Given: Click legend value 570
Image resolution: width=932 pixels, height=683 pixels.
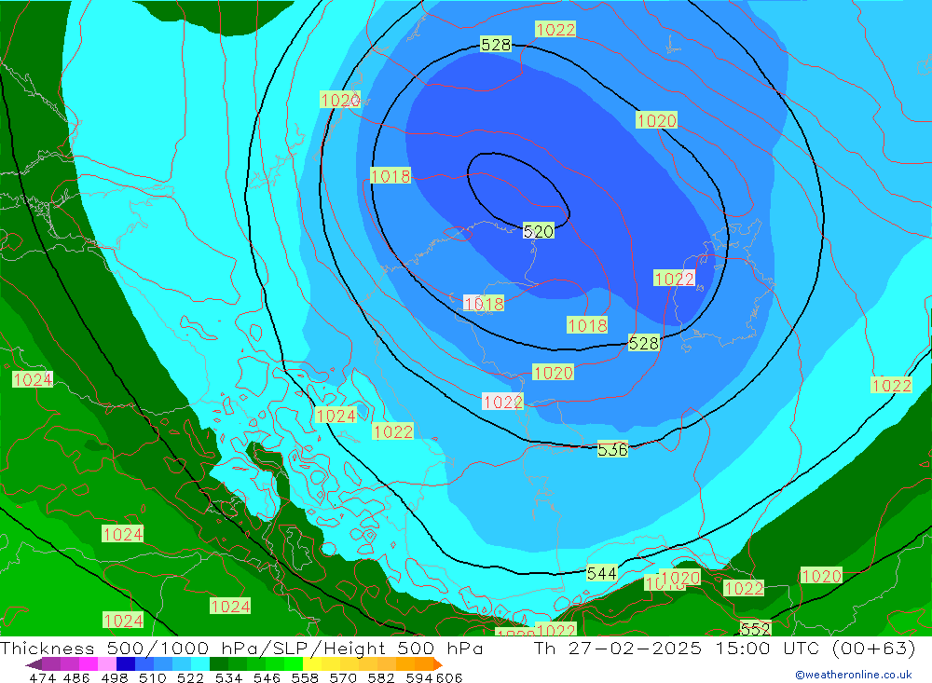Looking at the screenshot, I should pyautogui.click(x=342, y=678).
